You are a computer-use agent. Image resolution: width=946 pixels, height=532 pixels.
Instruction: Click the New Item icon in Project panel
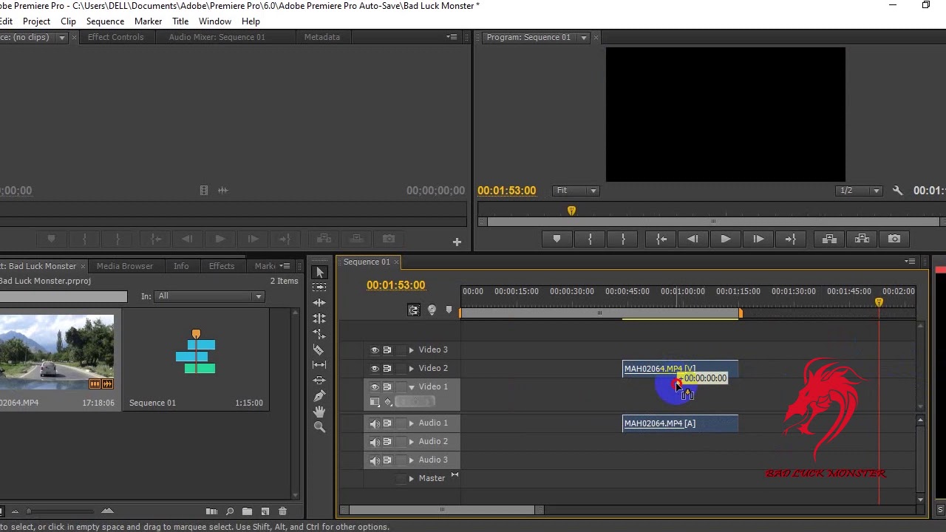265,511
